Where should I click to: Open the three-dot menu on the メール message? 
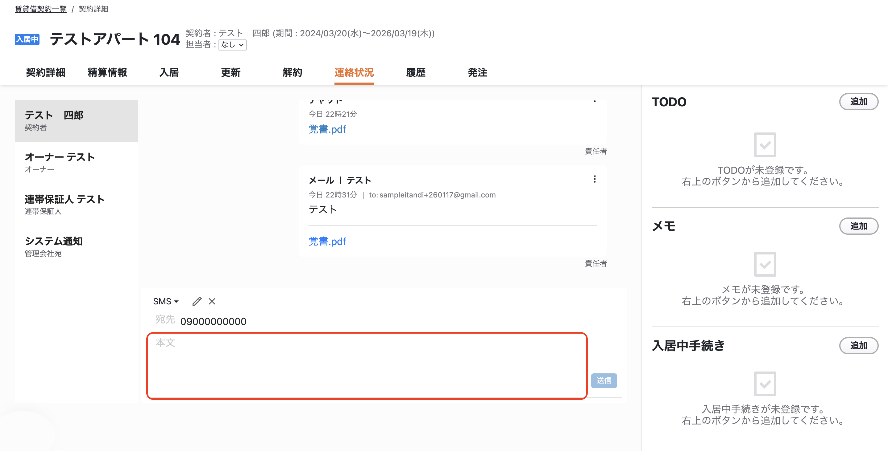595,179
